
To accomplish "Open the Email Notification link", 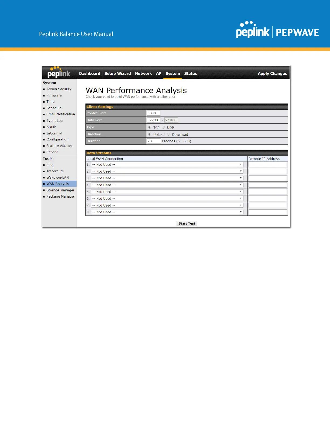I will tap(61, 114).
